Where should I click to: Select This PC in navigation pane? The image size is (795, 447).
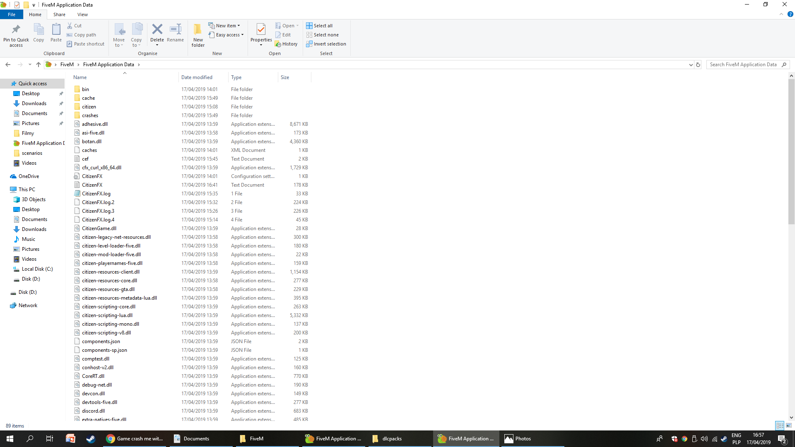(x=26, y=190)
